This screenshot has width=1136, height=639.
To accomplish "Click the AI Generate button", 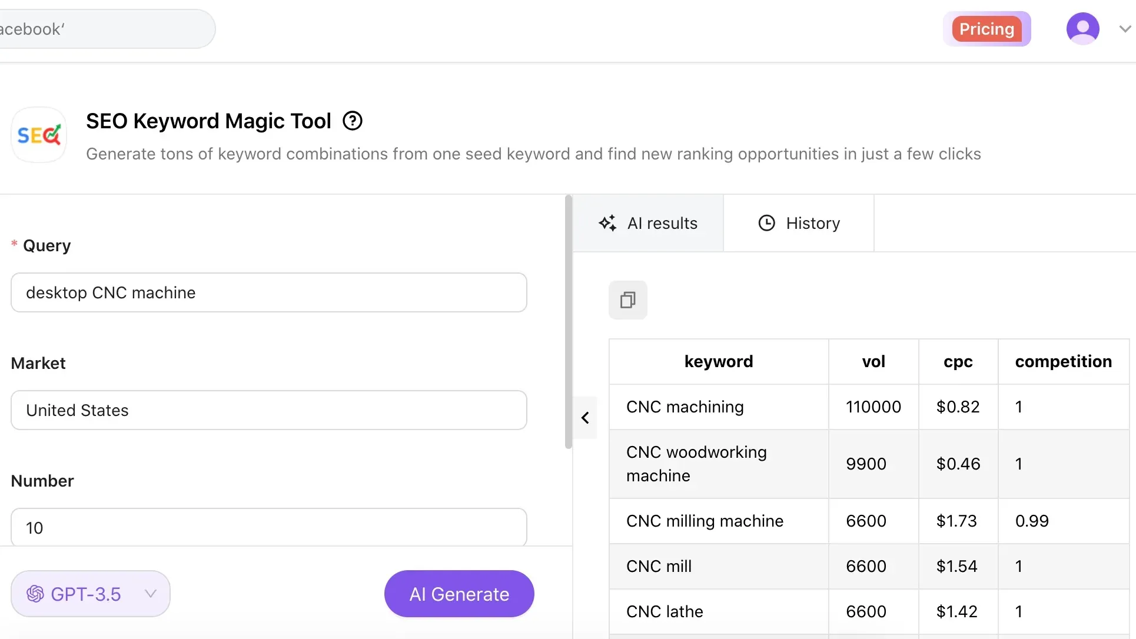I will click(x=459, y=594).
